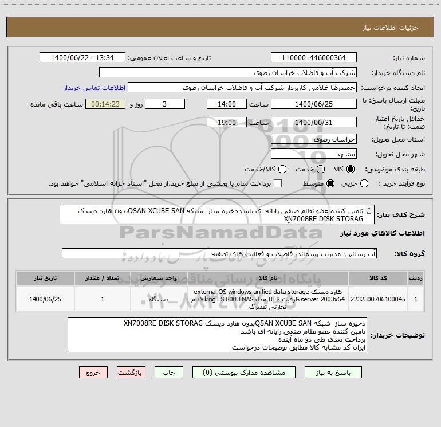This screenshot has height=427, width=441.
Task: Click the quantity cell showing 1
Action: pyautogui.click(x=103, y=299)
